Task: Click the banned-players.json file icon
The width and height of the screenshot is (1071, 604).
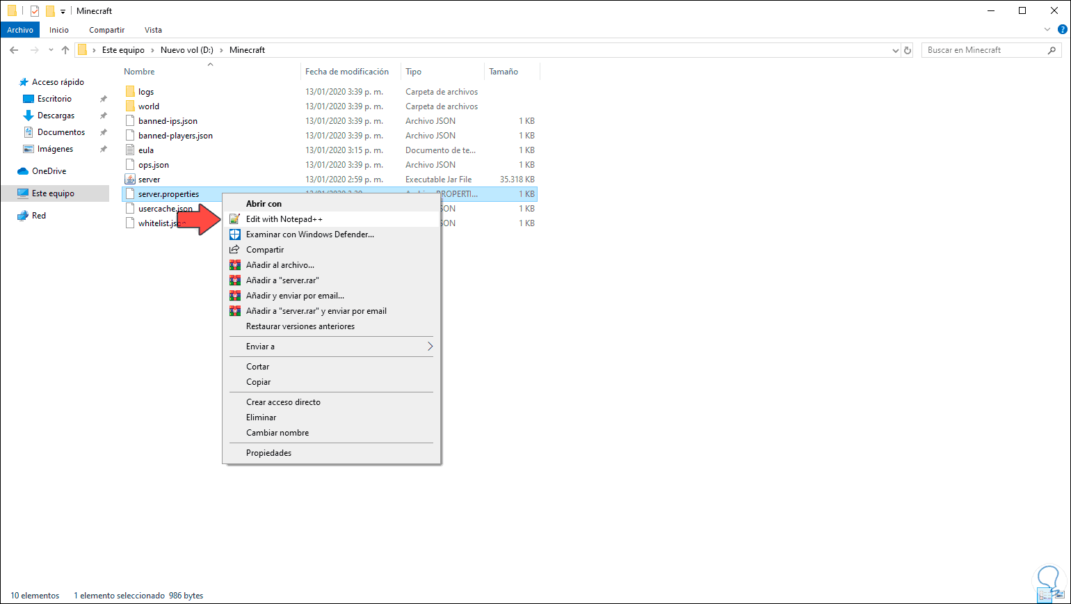Action: [x=130, y=136]
